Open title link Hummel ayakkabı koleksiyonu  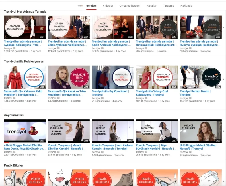click(x=200, y=43)
